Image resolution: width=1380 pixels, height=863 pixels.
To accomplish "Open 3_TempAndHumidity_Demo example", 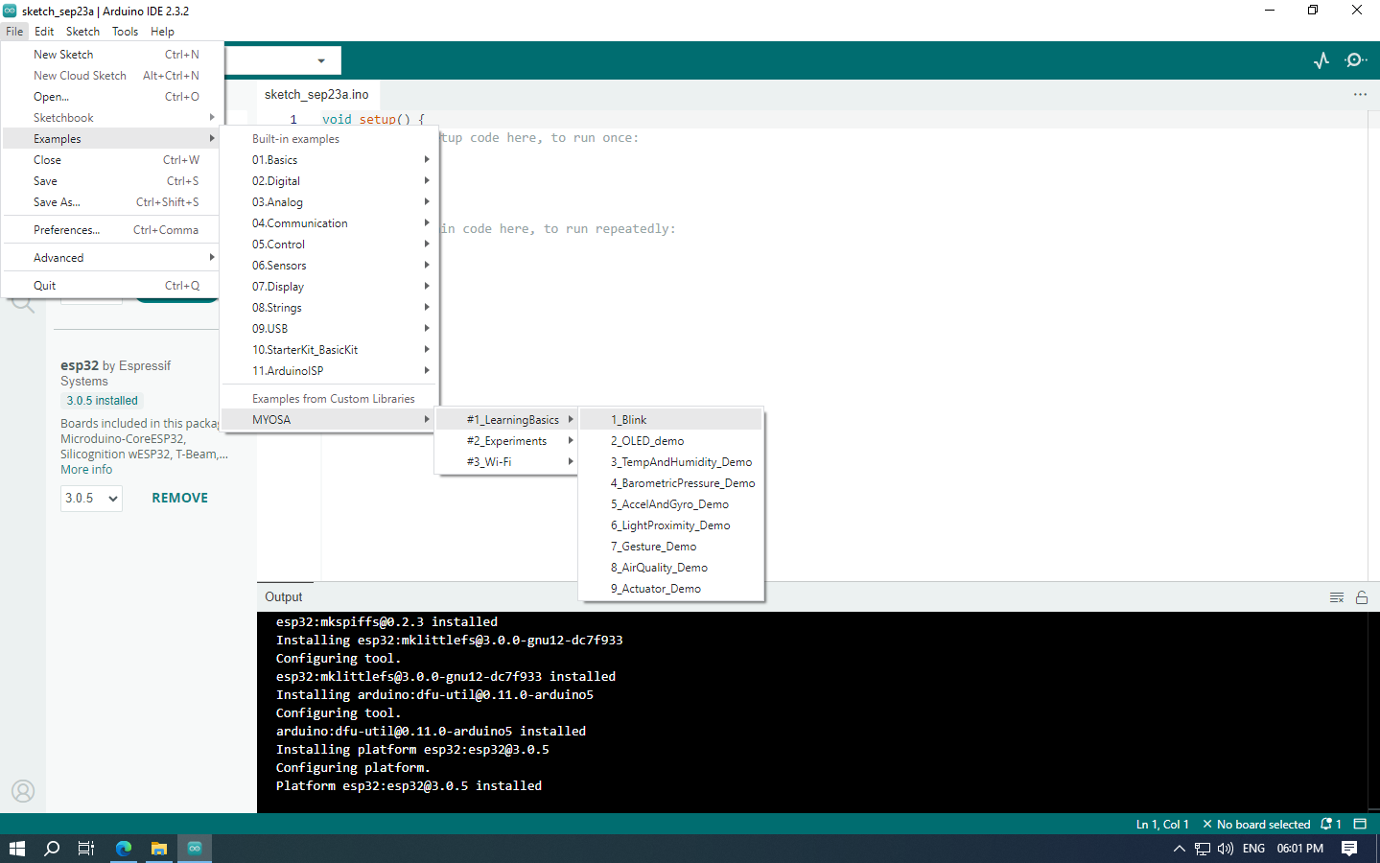I will [671, 462].
